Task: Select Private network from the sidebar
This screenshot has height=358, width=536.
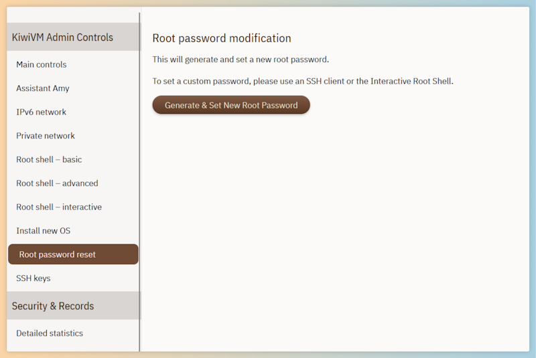Action: click(x=73, y=136)
